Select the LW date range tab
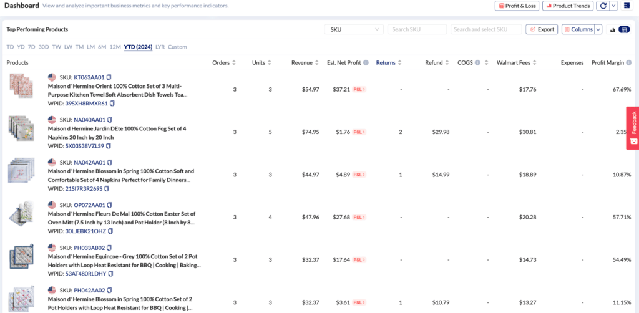 (68, 47)
